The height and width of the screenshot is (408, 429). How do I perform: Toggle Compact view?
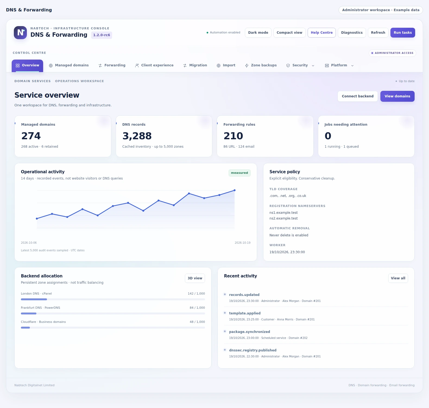click(289, 33)
